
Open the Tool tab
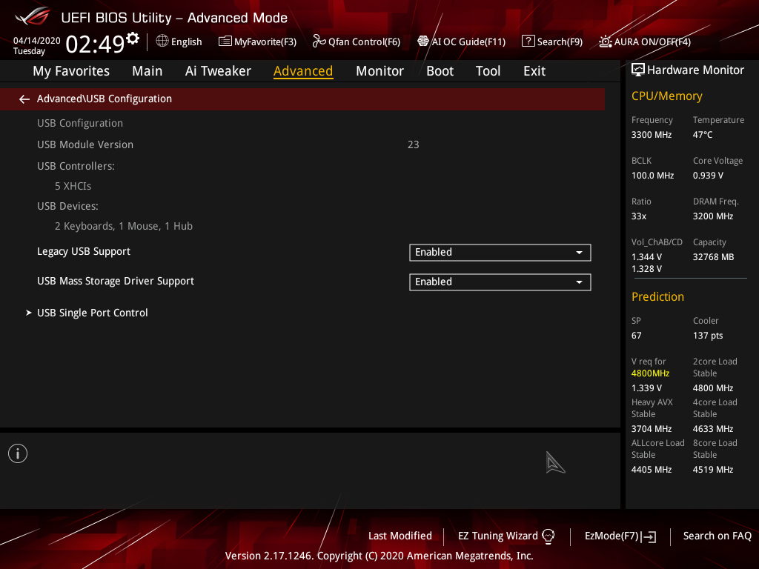coord(488,71)
